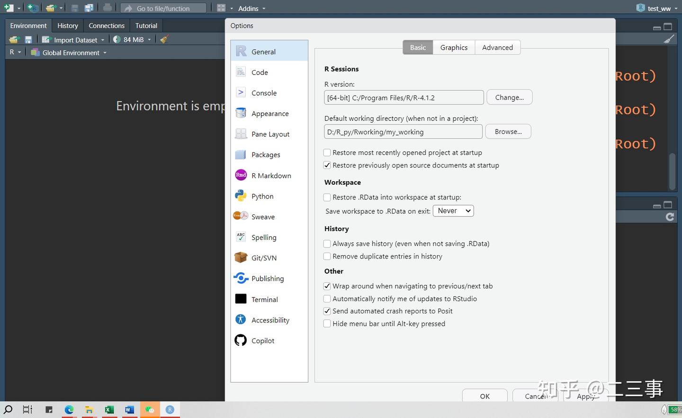Click the Create a Project icon

coord(33,8)
